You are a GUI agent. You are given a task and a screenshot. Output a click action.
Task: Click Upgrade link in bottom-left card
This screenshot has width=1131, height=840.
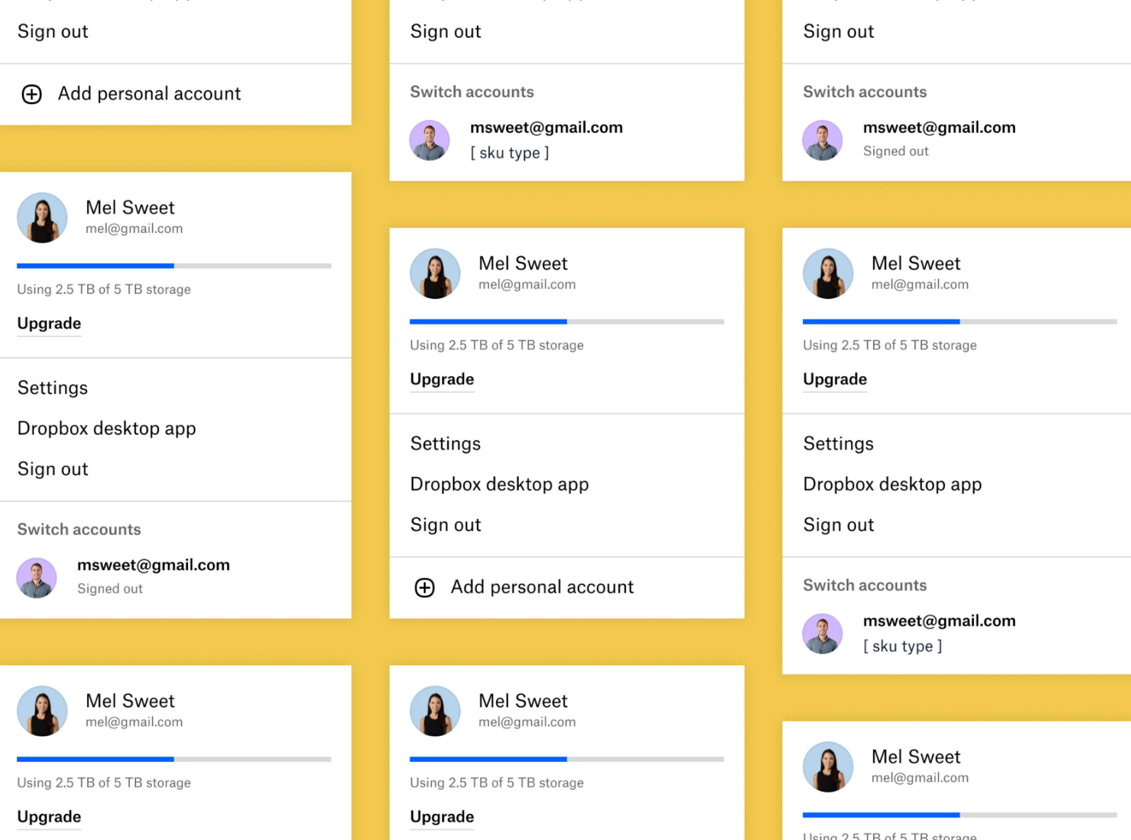49,817
